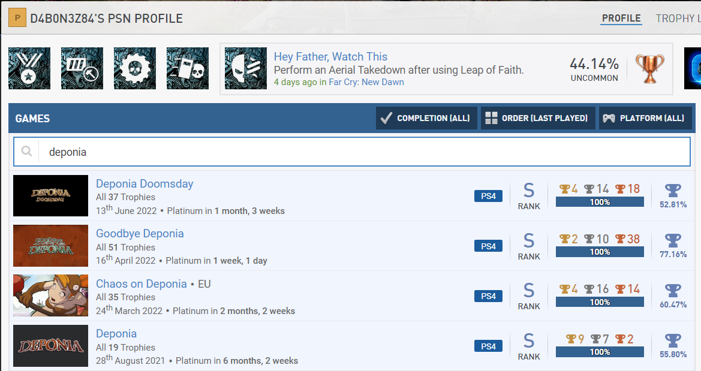This screenshot has width=701, height=371.
Task: Click Deponia S rank badge
Action: 529,346
